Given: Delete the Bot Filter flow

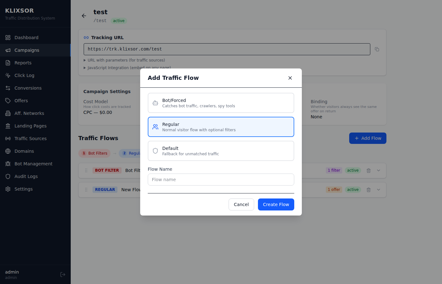Looking at the screenshot, I should 368,170.
